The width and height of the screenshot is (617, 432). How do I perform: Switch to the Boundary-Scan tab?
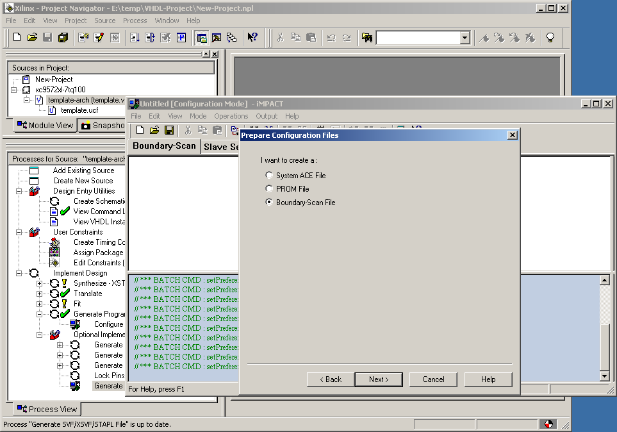point(164,145)
